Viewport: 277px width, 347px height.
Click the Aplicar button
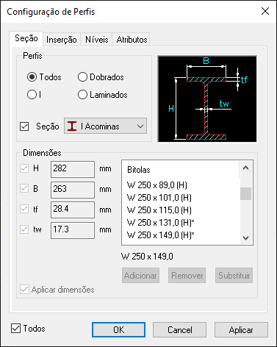[241, 330]
